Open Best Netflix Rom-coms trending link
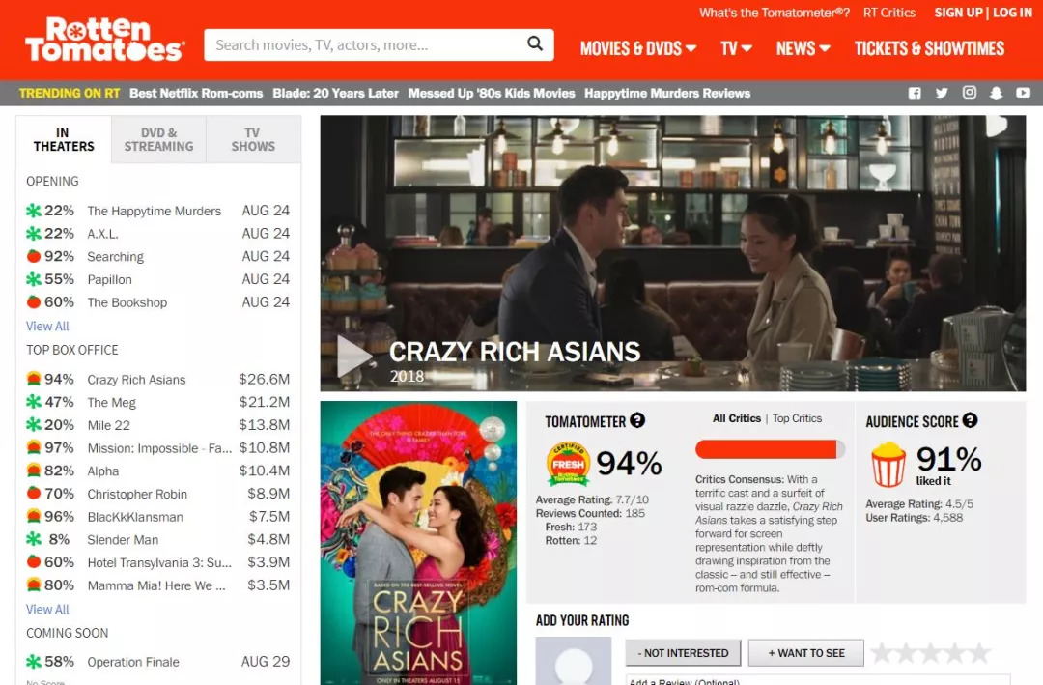 (x=196, y=93)
